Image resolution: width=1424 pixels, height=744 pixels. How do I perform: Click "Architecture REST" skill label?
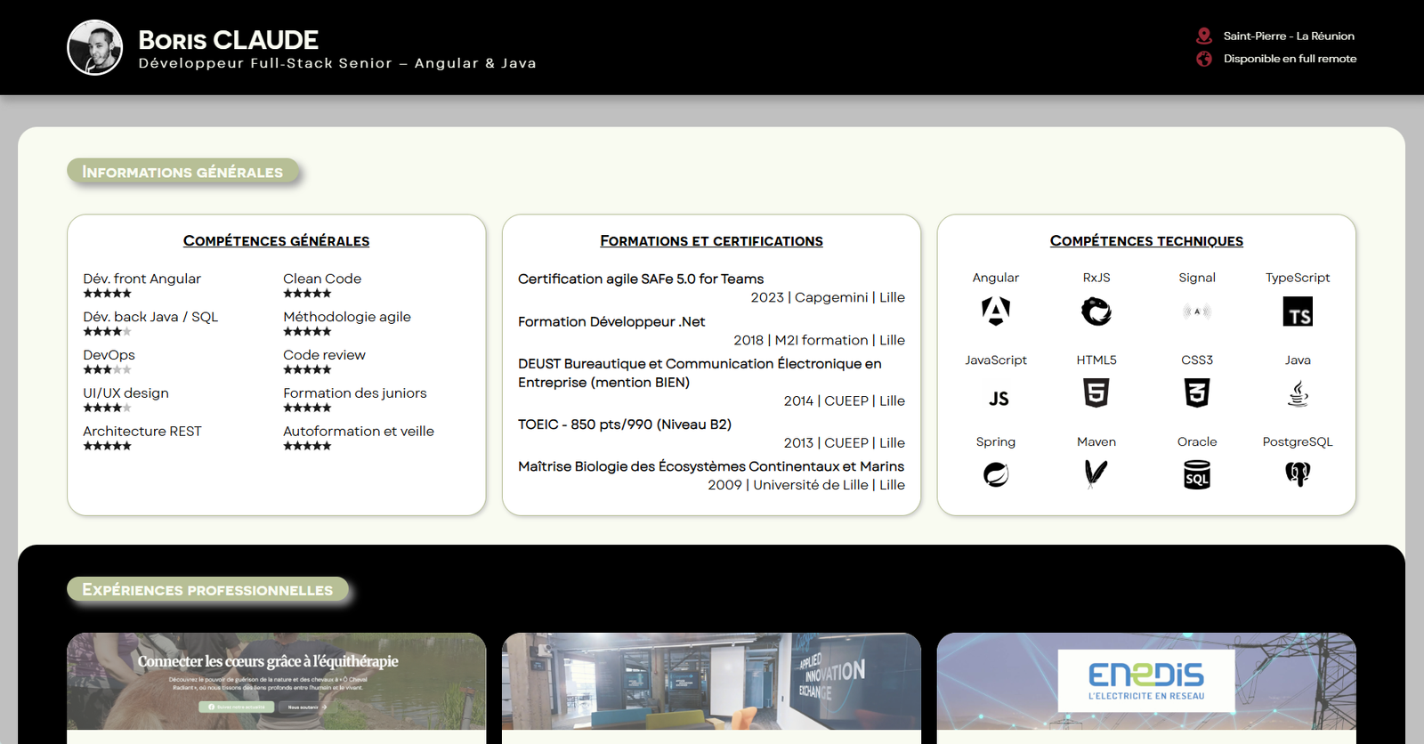[142, 431]
